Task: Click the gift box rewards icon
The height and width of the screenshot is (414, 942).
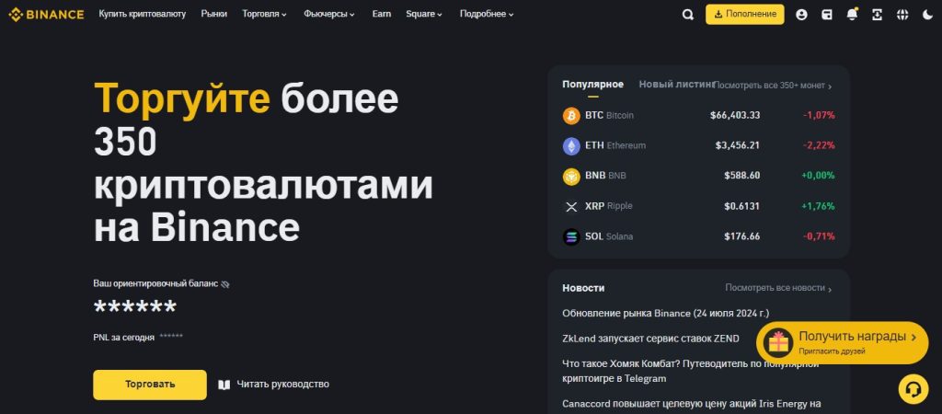Action: (x=778, y=342)
